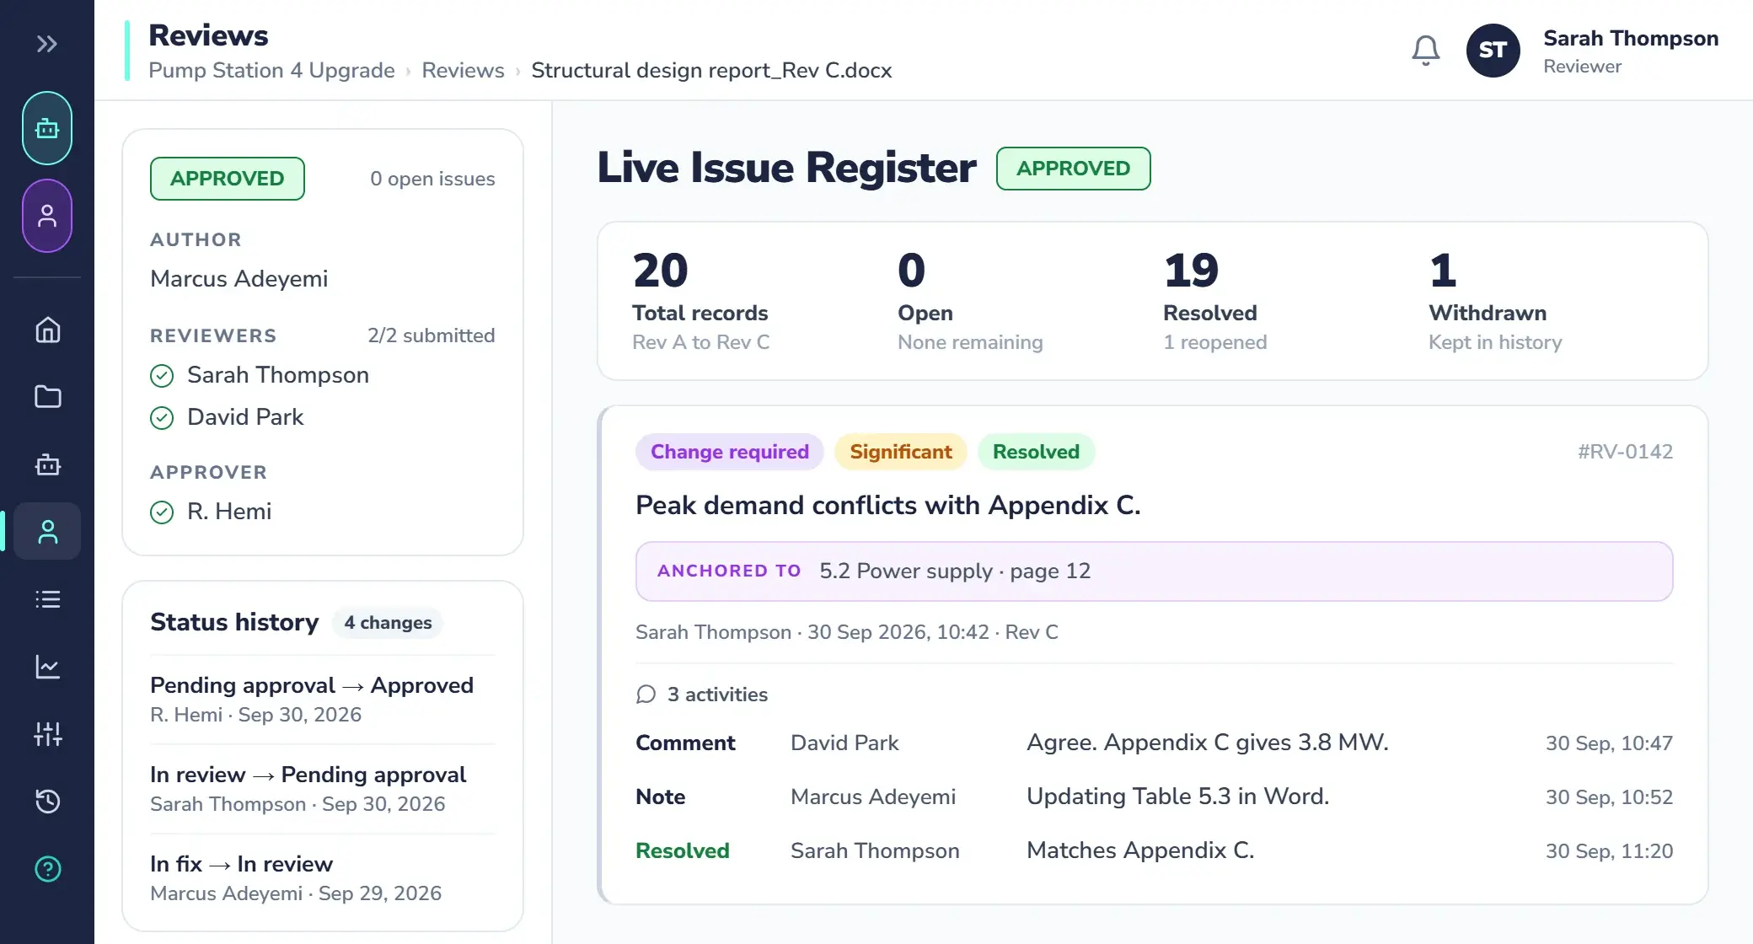Open the anchor 5.2 Power supply · page 12
The image size is (1753, 944).
click(1155, 571)
